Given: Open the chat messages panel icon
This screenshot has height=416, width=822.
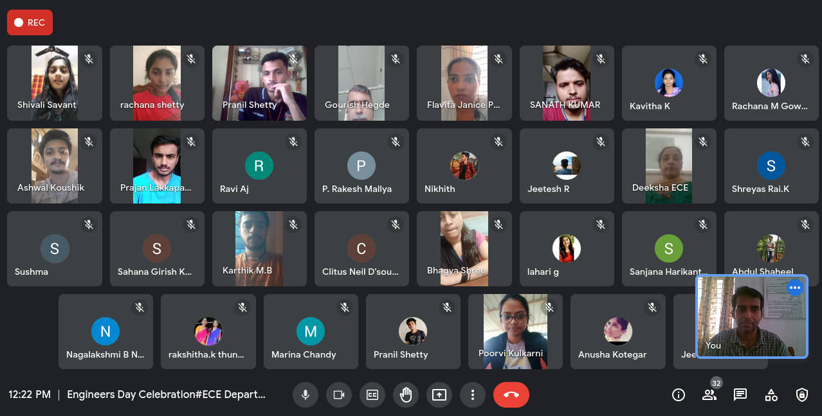Looking at the screenshot, I should click(740, 395).
